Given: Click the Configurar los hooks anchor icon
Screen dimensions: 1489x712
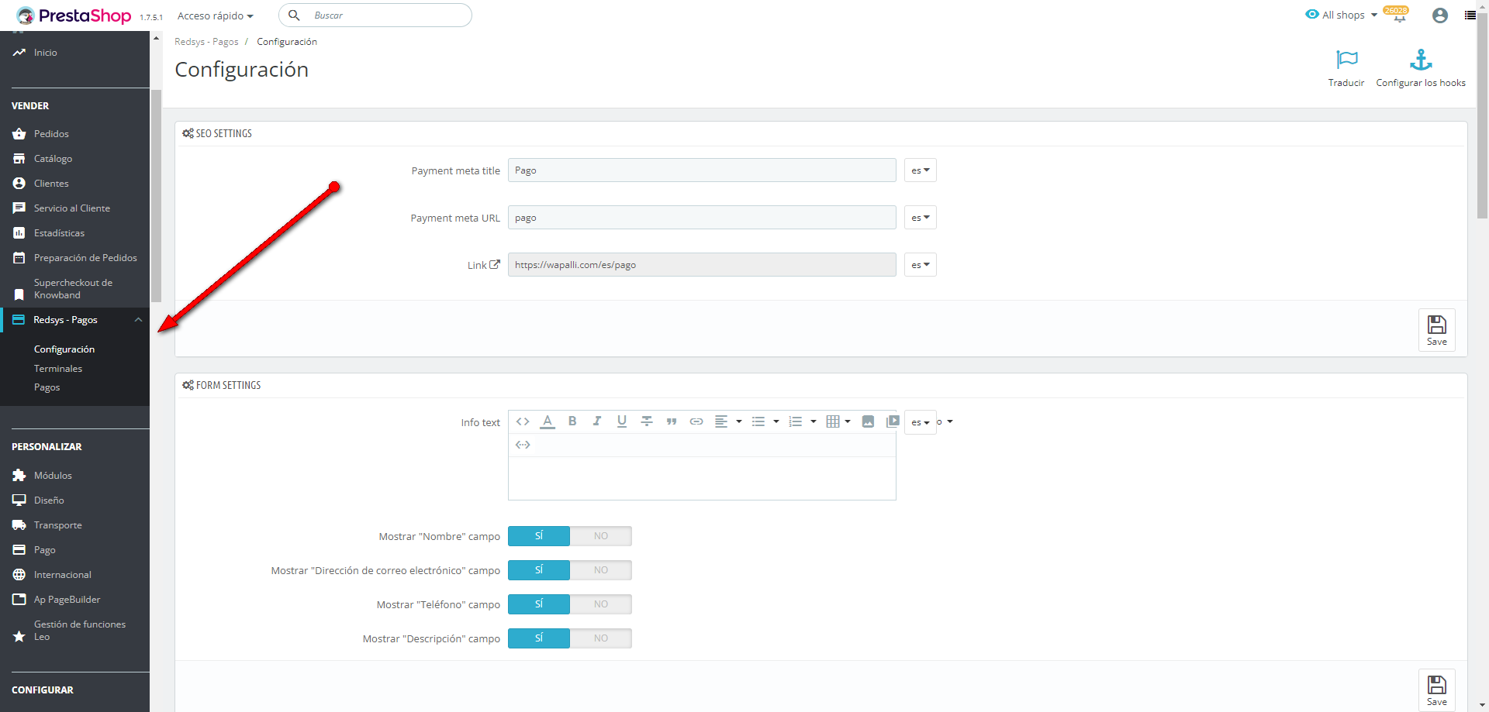Looking at the screenshot, I should pyautogui.click(x=1421, y=60).
